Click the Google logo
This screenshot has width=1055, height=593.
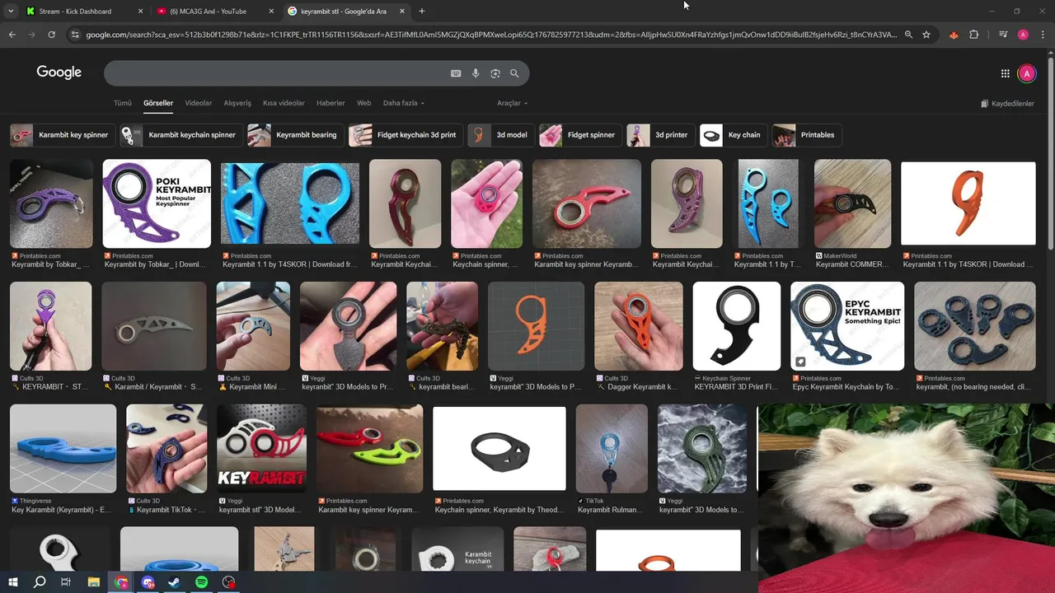(x=59, y=72)
